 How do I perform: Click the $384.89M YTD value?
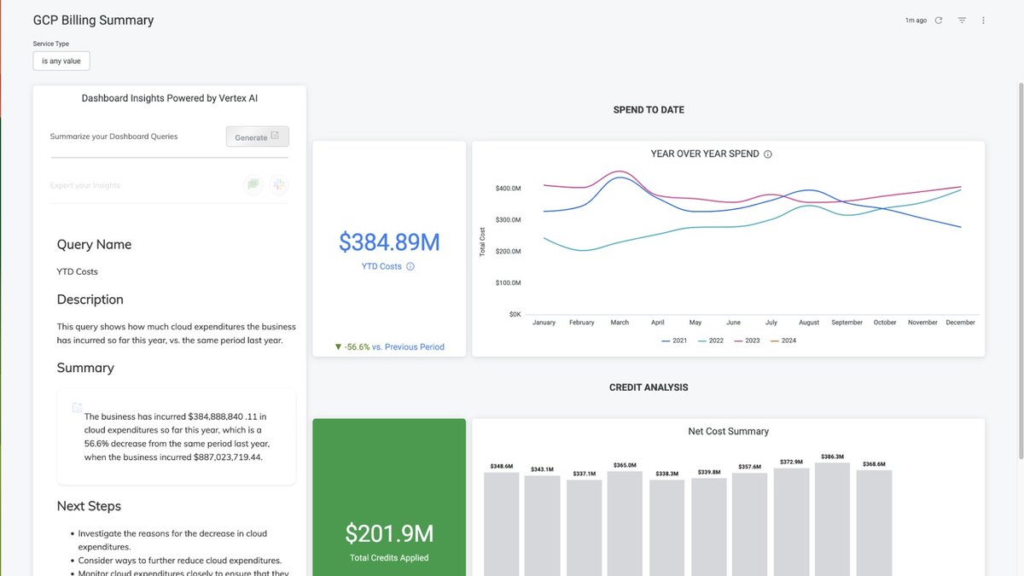(x=389, y=242)
